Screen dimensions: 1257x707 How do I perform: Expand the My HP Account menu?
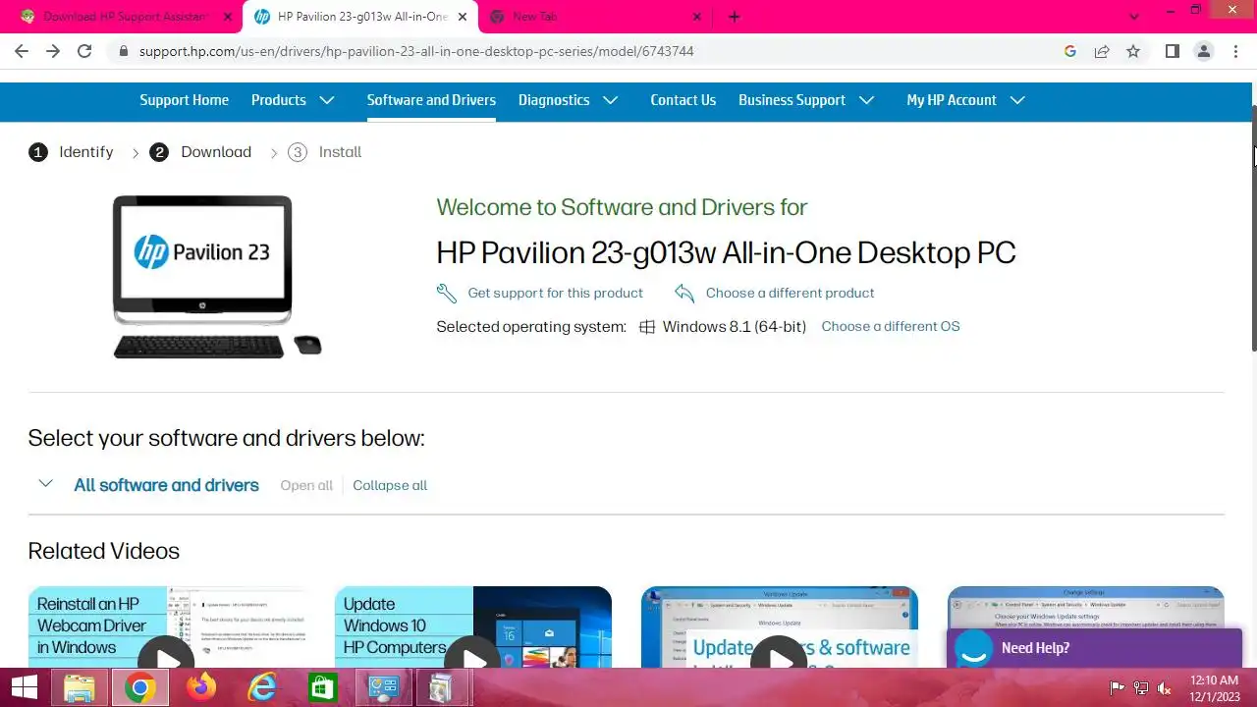pyautogui.click(x=965, y=100)
